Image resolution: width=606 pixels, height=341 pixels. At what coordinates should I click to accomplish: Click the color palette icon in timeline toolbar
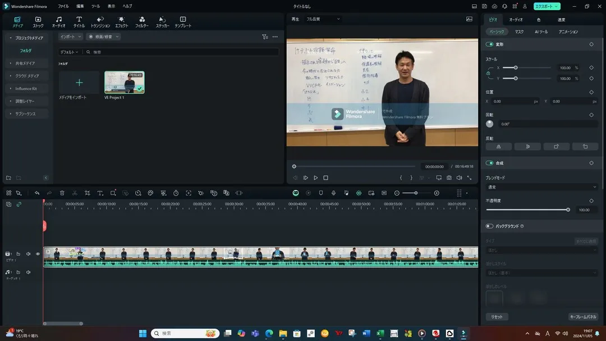point(150,193)
